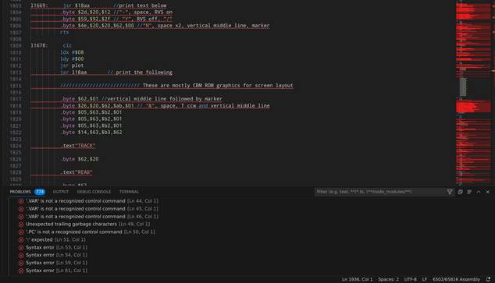Click the 774 problems count badge
The image size is (495, 283).
click(40, 192)
